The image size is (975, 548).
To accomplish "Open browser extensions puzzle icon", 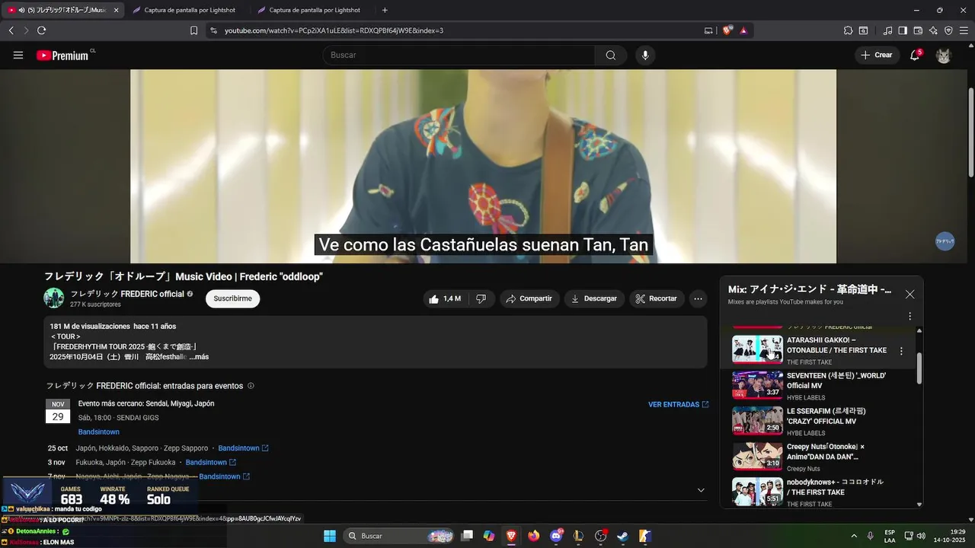I will pyautogui.click(x=848, y=30).
